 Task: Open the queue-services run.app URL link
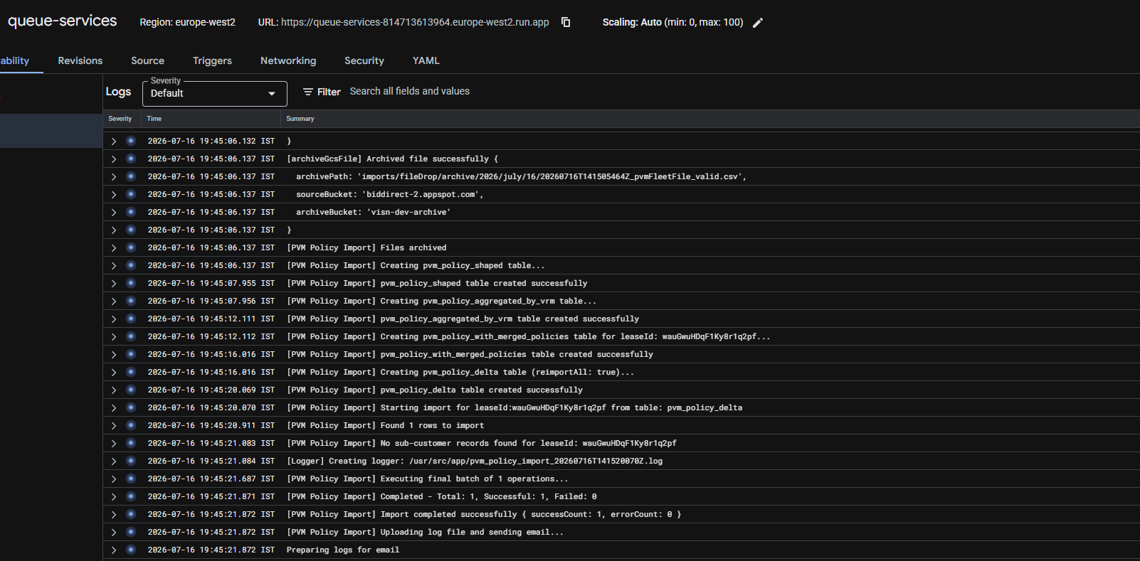pyautogui.click(x=415, y=22)
